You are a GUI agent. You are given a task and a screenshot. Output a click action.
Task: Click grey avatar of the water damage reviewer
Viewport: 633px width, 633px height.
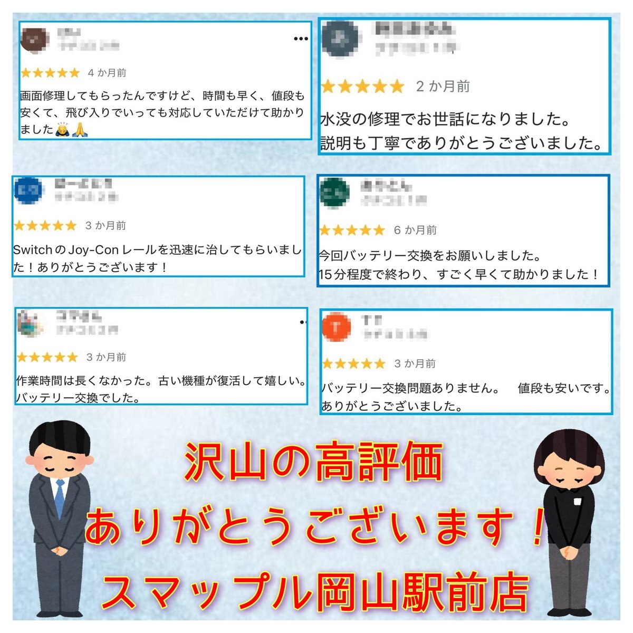[342, 39]
